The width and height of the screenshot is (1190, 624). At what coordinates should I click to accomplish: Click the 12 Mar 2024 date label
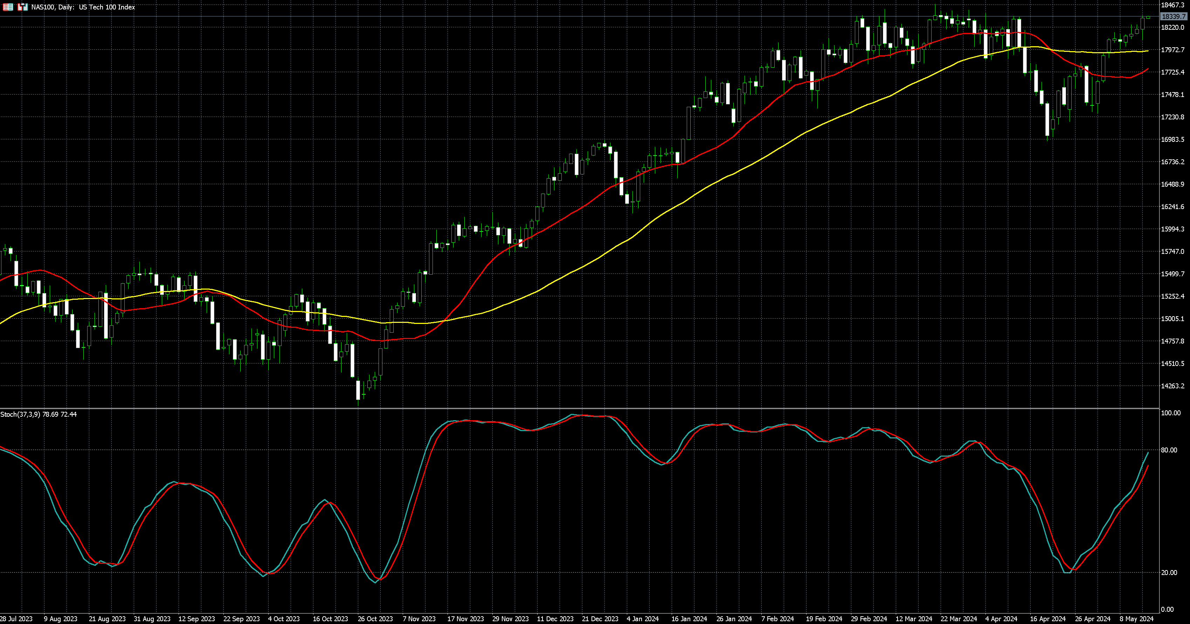[913, 618]
